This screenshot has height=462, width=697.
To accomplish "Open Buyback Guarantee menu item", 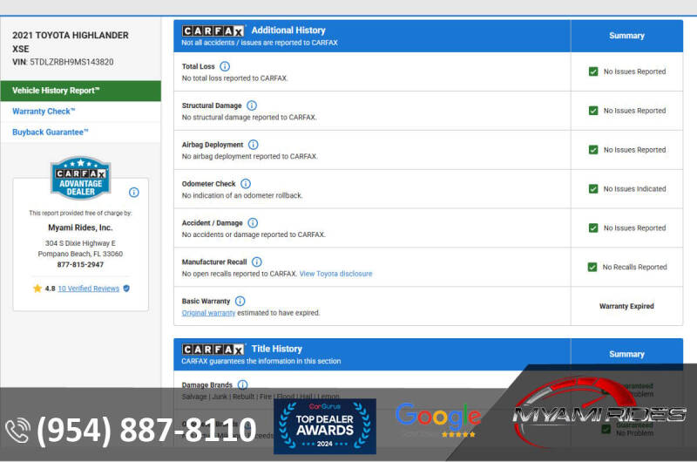I will tap(51, 132).
